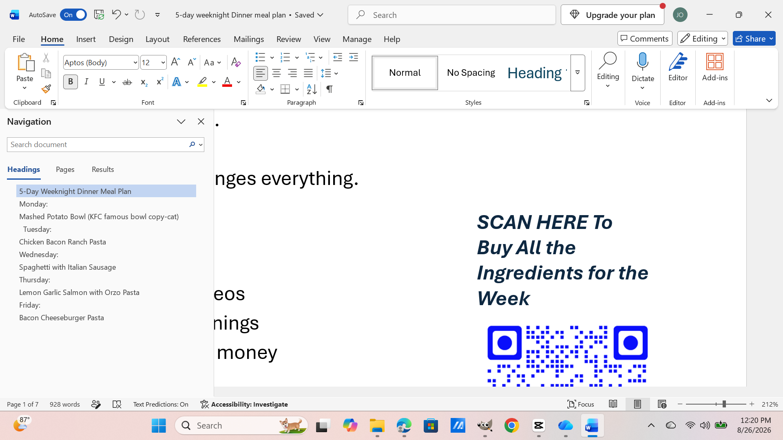Open the Results tab in Navigation
Screen dimensions: 783x440
coord(103,169)
